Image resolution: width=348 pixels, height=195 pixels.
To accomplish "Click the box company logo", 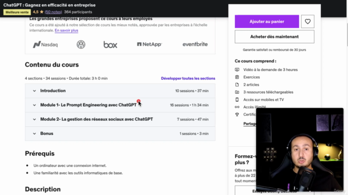I will tap(110, 44).
